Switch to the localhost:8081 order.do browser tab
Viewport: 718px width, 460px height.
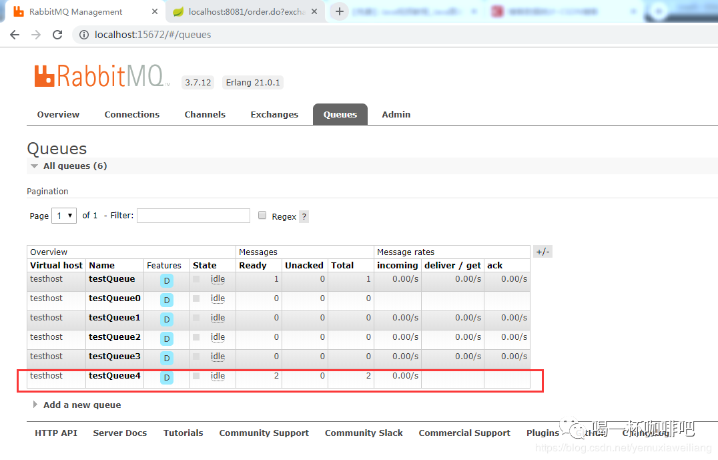(246, 11)
